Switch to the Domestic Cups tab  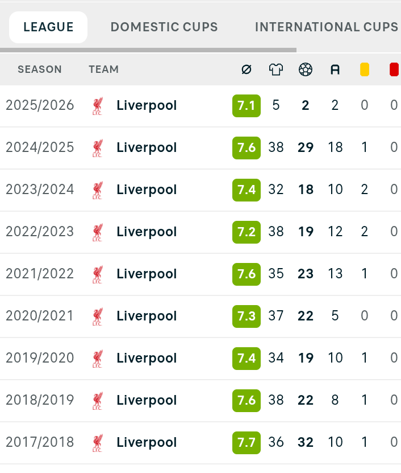pos(164,27)
